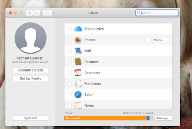Click Set Up Family button
Image resolution: width=192 pixels, height=129 pixels.
tap(31, 78)
